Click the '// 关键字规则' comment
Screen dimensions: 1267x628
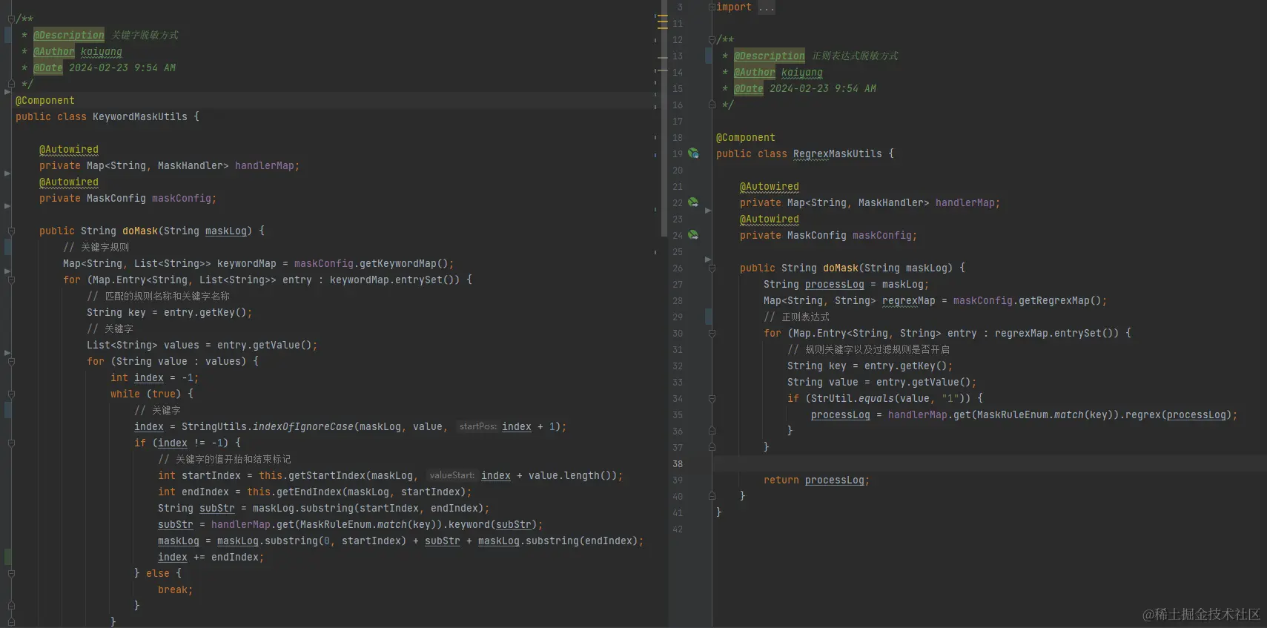96,248
